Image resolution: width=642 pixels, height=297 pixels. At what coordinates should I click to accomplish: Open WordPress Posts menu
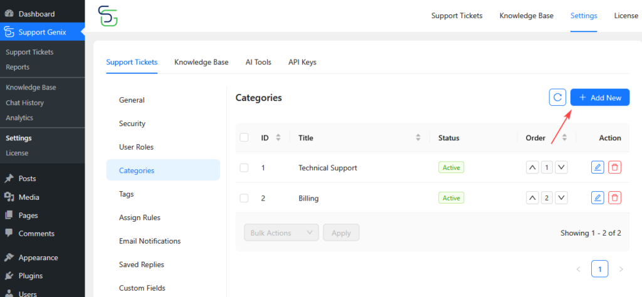[x=42, y=179]
